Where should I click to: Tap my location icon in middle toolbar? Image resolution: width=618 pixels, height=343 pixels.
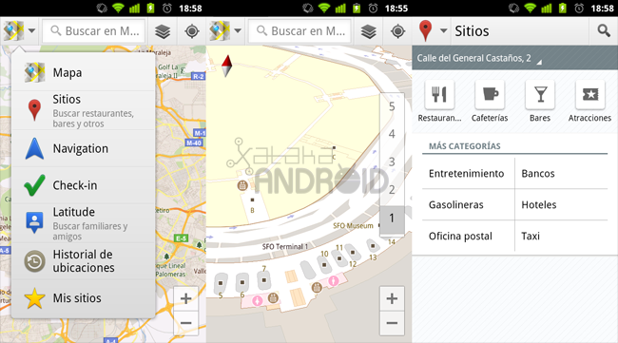pyautogui.click(x=398, y=31)
